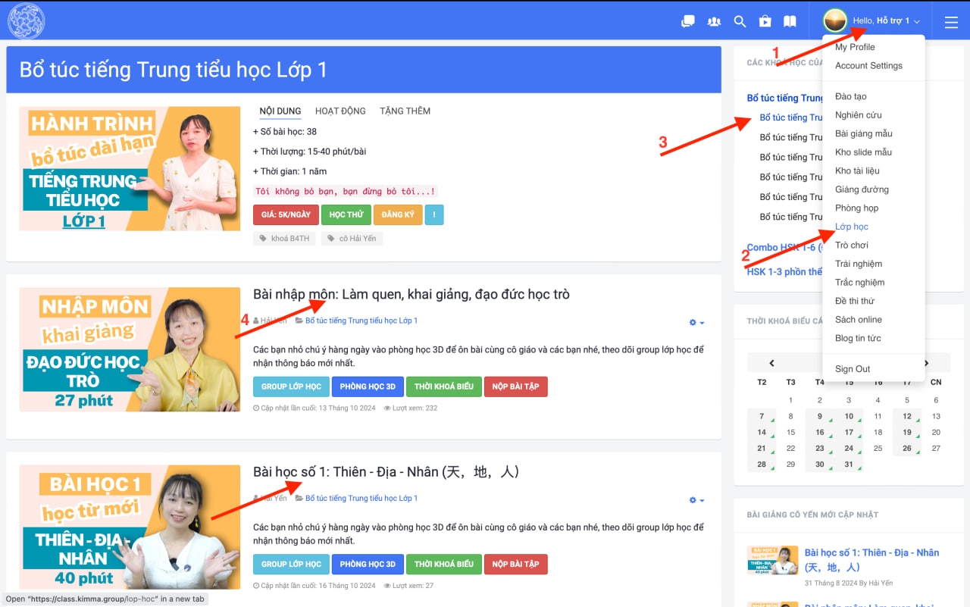Go to previous month in calendar

pos(771,364)
